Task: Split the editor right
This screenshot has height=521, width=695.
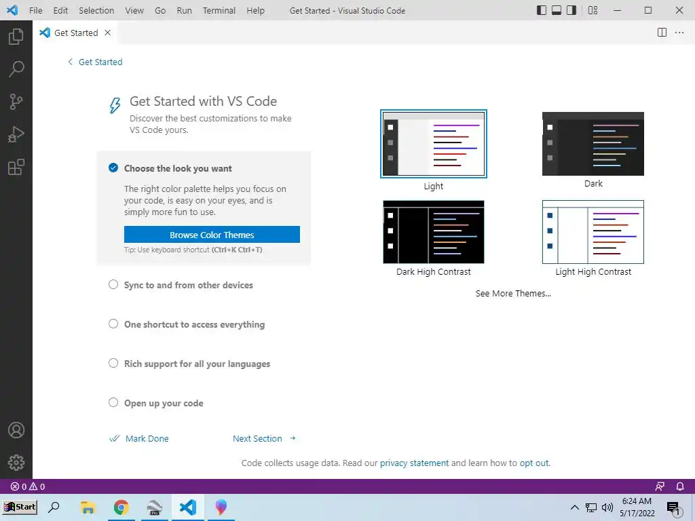Action: 662,33
